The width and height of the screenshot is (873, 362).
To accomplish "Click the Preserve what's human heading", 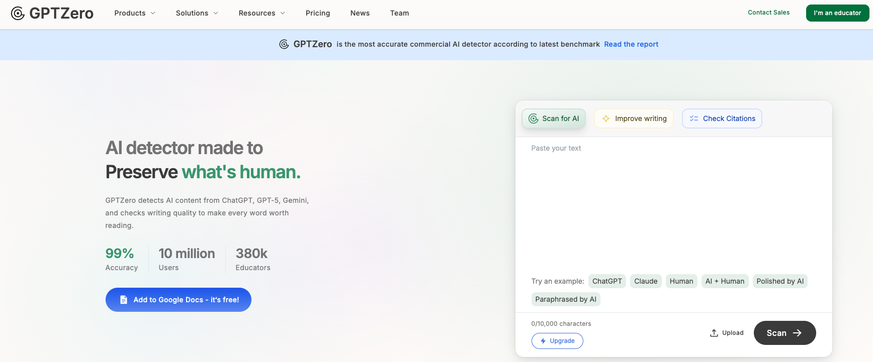I will (x=203, y=172).
